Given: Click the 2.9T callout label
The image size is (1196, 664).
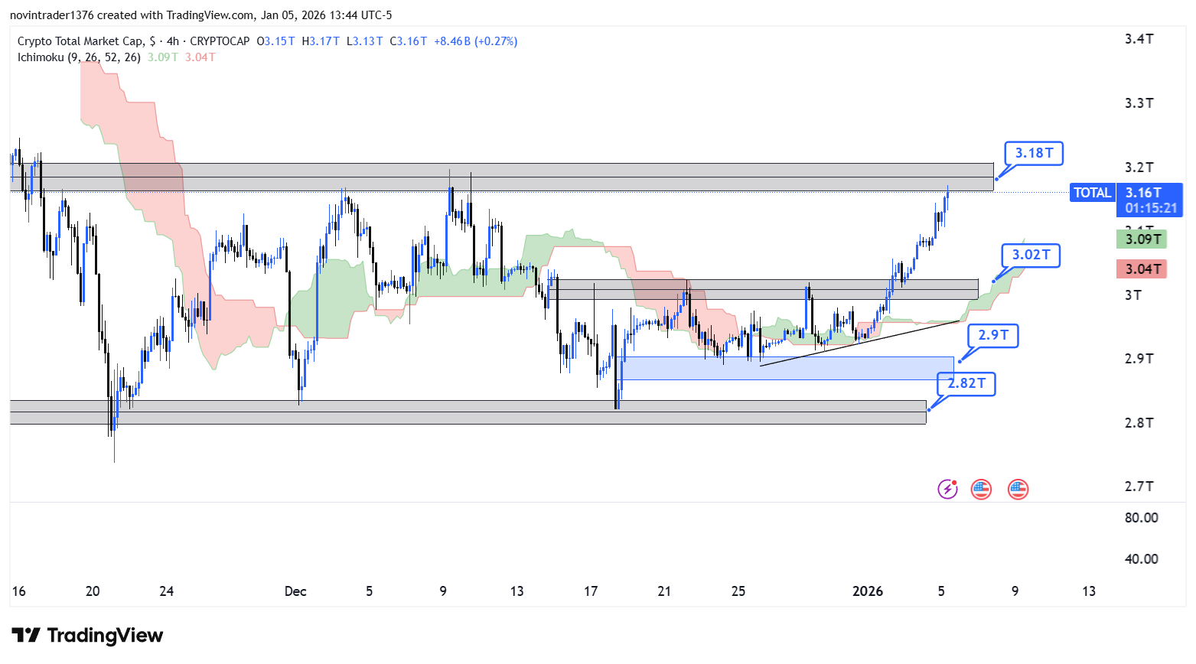Looking at the screenshot, I should tap(993, 335).
